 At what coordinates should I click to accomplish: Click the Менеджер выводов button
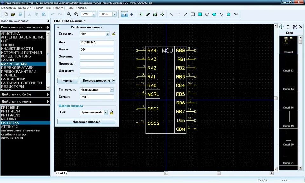pyautogui.click(x=86, y=122)
